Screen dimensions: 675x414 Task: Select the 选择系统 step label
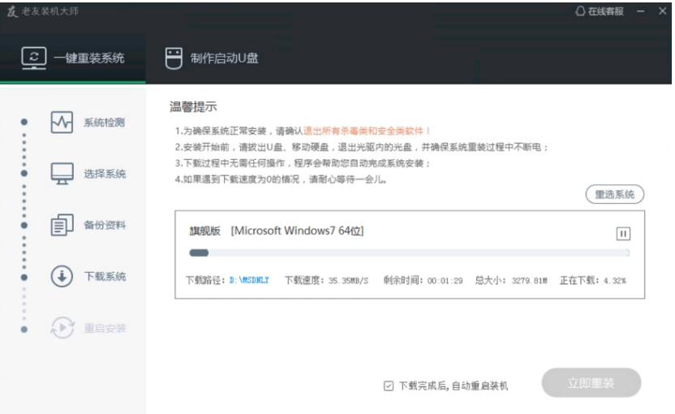105,174
